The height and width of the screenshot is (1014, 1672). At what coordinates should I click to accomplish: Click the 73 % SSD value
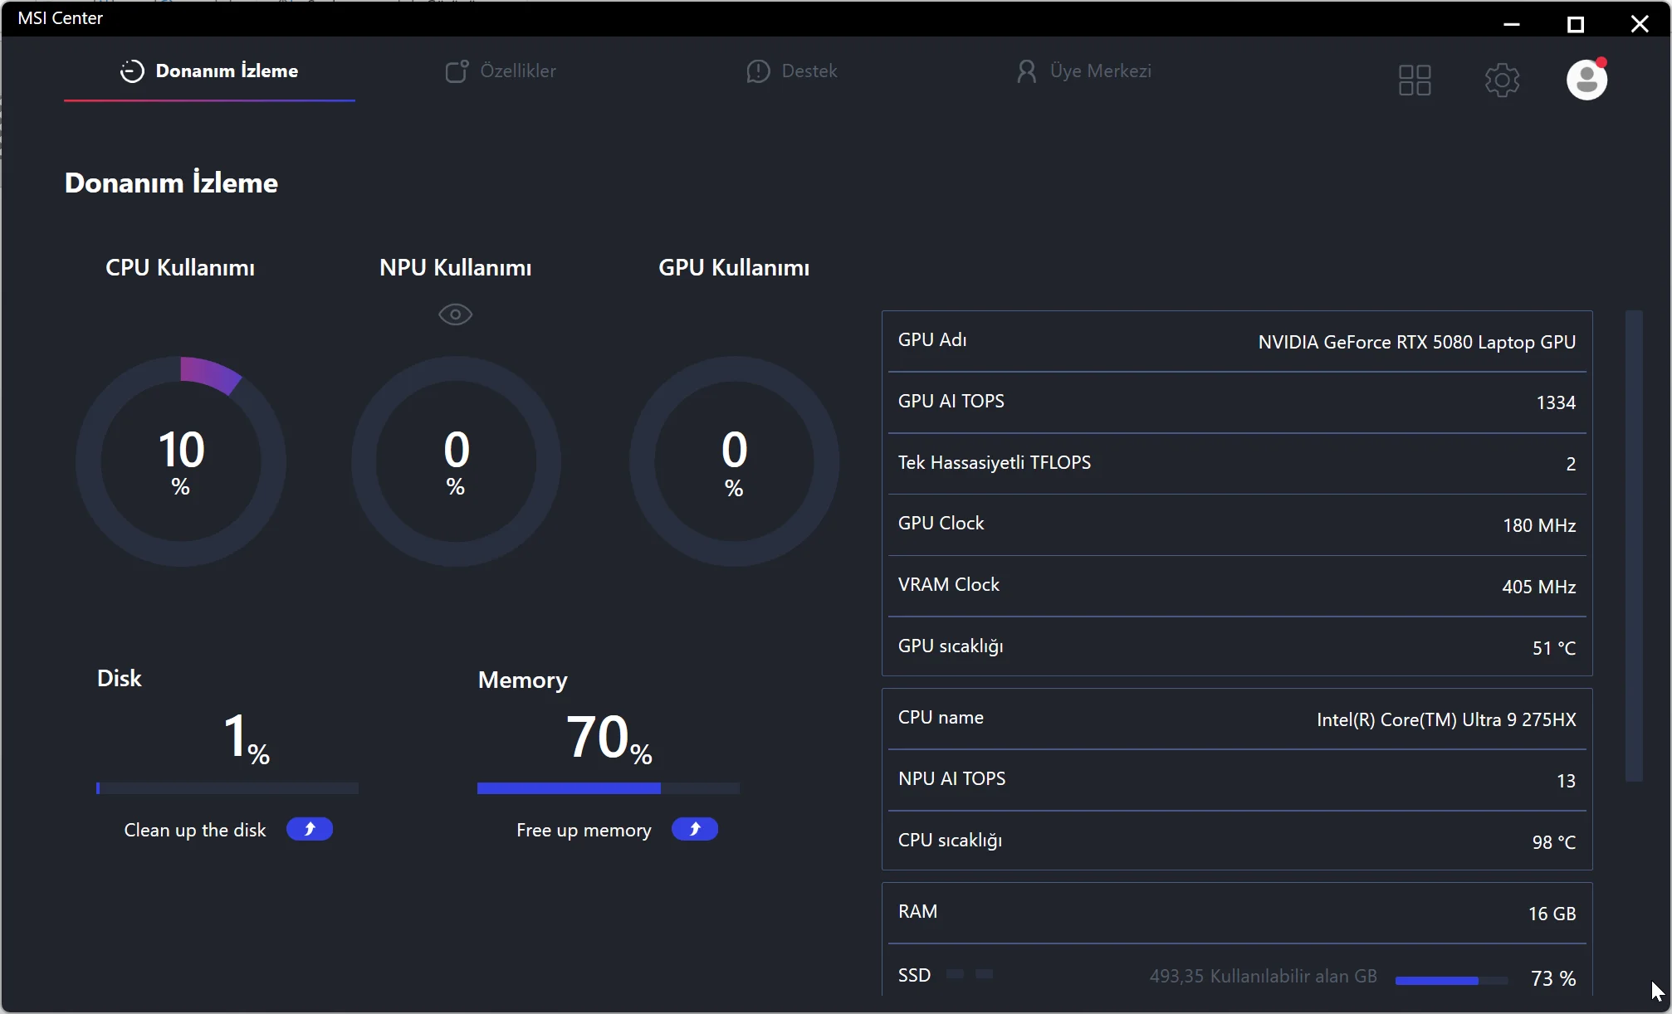1553,979
